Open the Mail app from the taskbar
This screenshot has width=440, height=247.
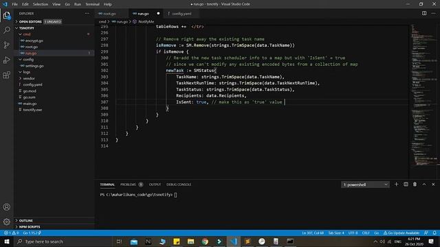point(134,242)
